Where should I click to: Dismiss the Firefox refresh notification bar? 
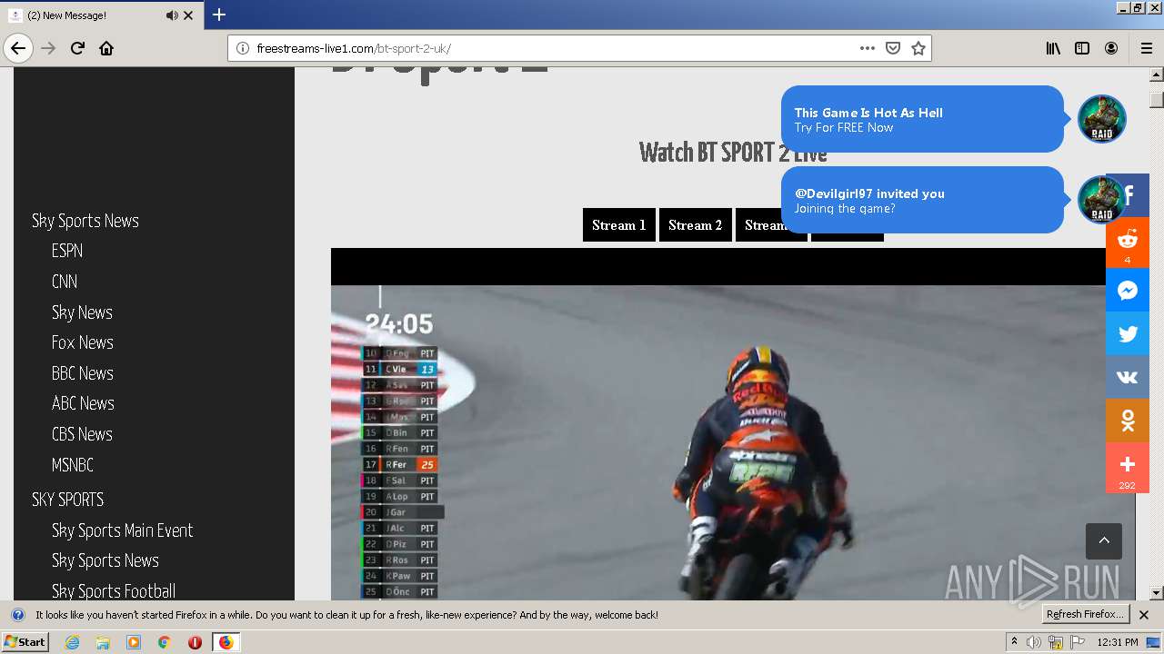(x=1144, y=615)
